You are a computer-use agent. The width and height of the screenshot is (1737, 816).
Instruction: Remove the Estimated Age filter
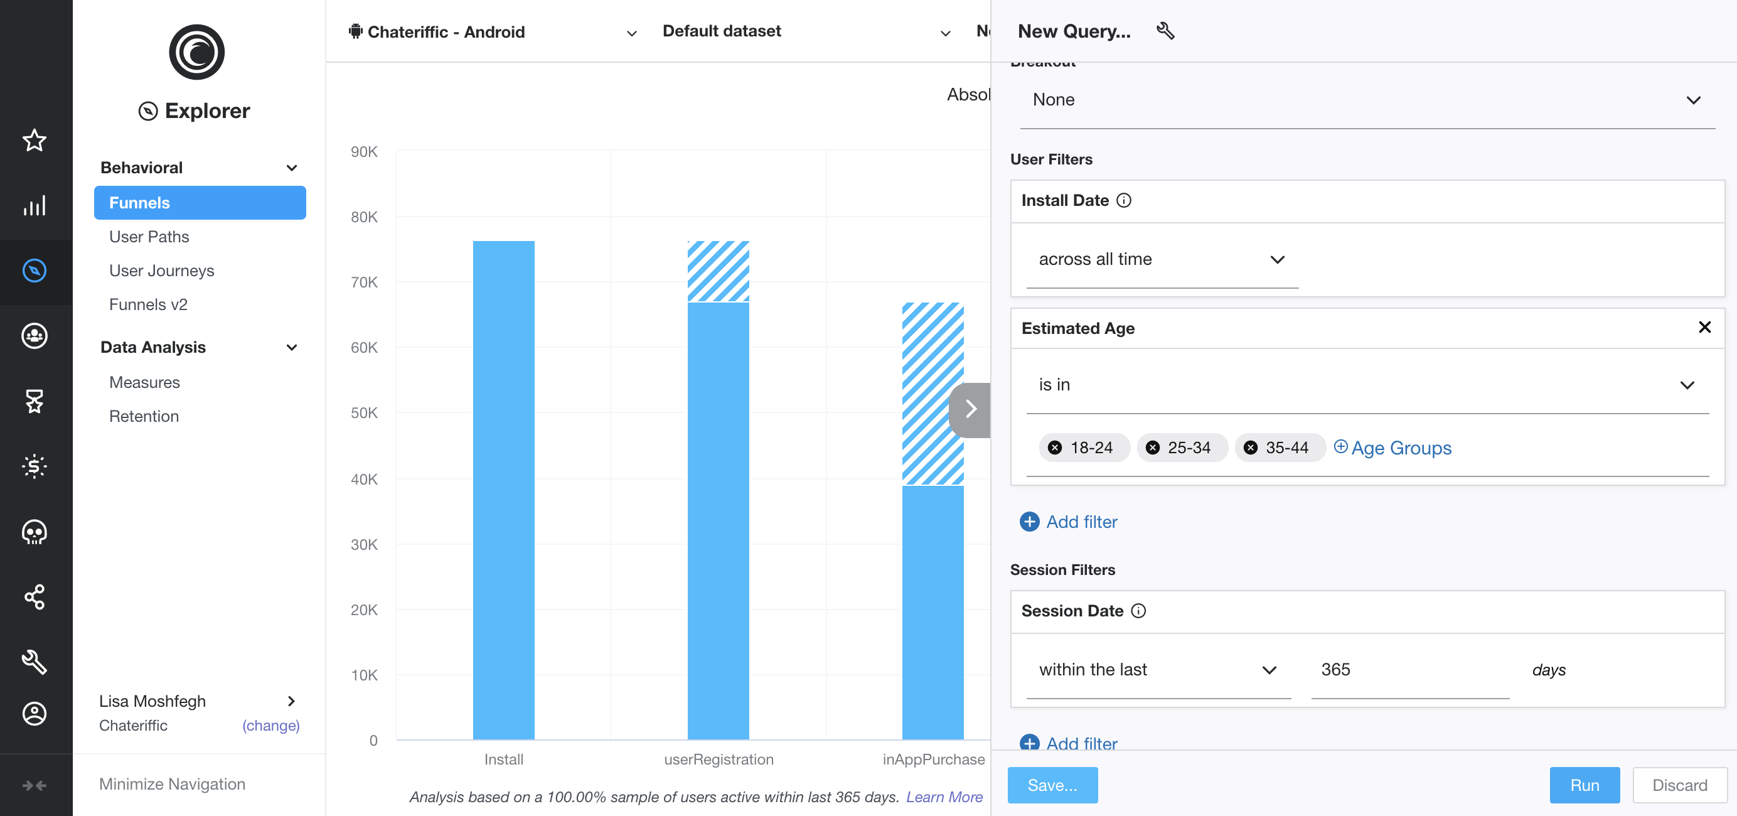(1704, 327)
